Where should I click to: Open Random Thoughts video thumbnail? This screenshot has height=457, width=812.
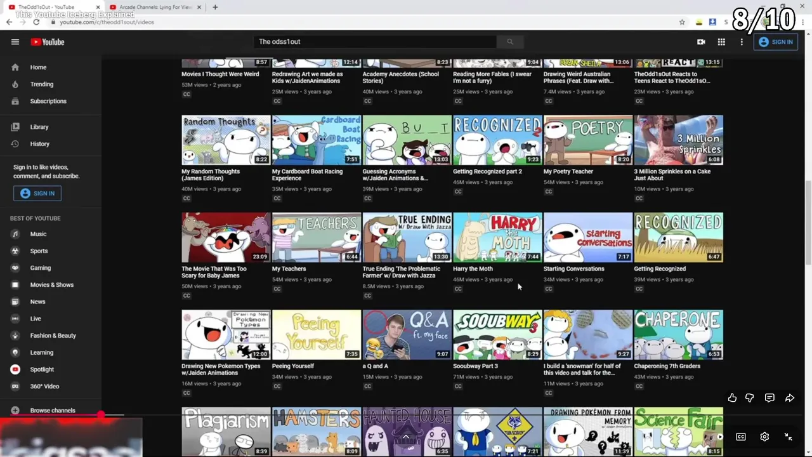coord(226,140)
